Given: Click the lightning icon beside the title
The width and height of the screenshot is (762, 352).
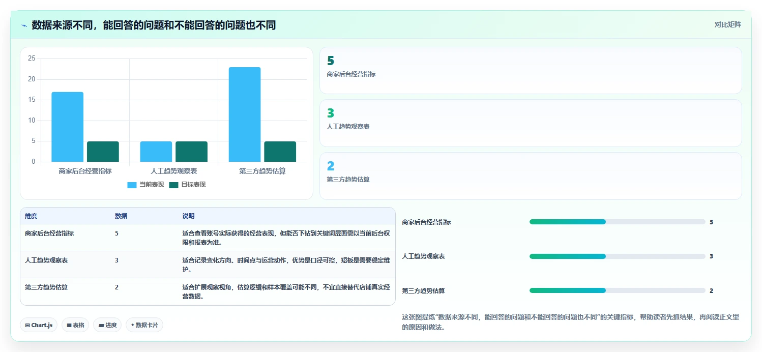Looking at the screenshot, I should coord(24,25).
